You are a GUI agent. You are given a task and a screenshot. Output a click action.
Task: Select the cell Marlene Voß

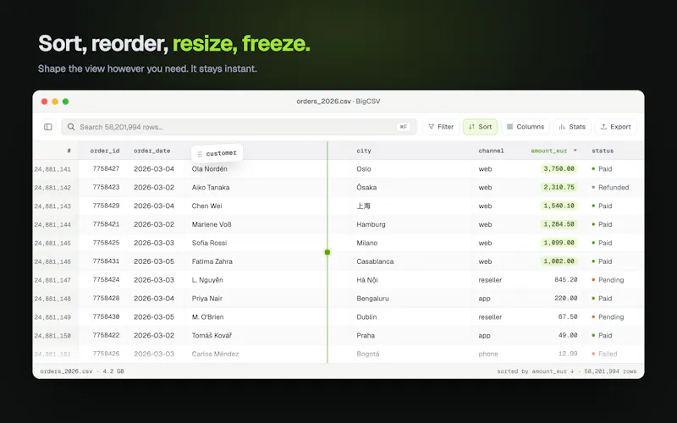[212, 224]
